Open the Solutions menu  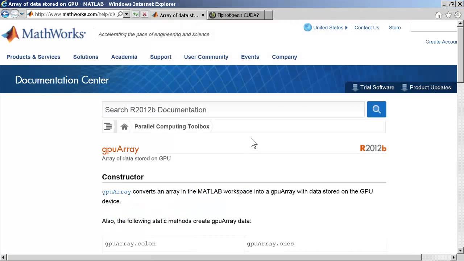[86, 57]
